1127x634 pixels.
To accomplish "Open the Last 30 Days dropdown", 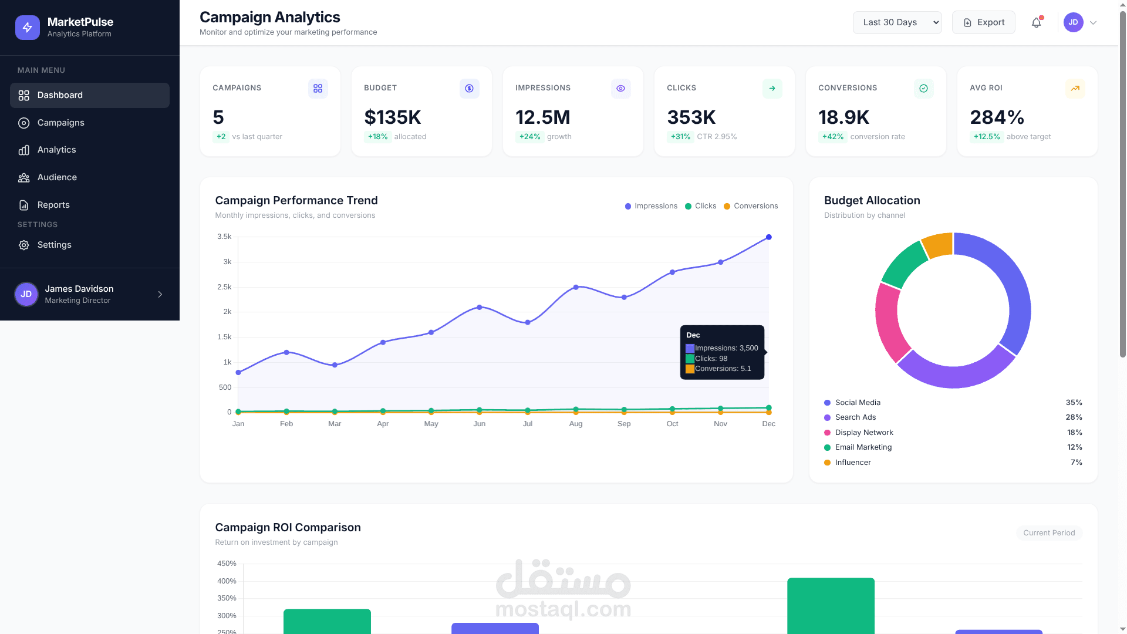I will pos(897,22).
